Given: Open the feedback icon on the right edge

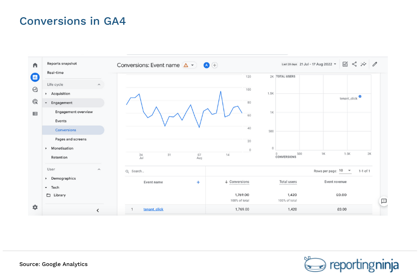Looking at the screenshot, I should click(x=384, y=201).
